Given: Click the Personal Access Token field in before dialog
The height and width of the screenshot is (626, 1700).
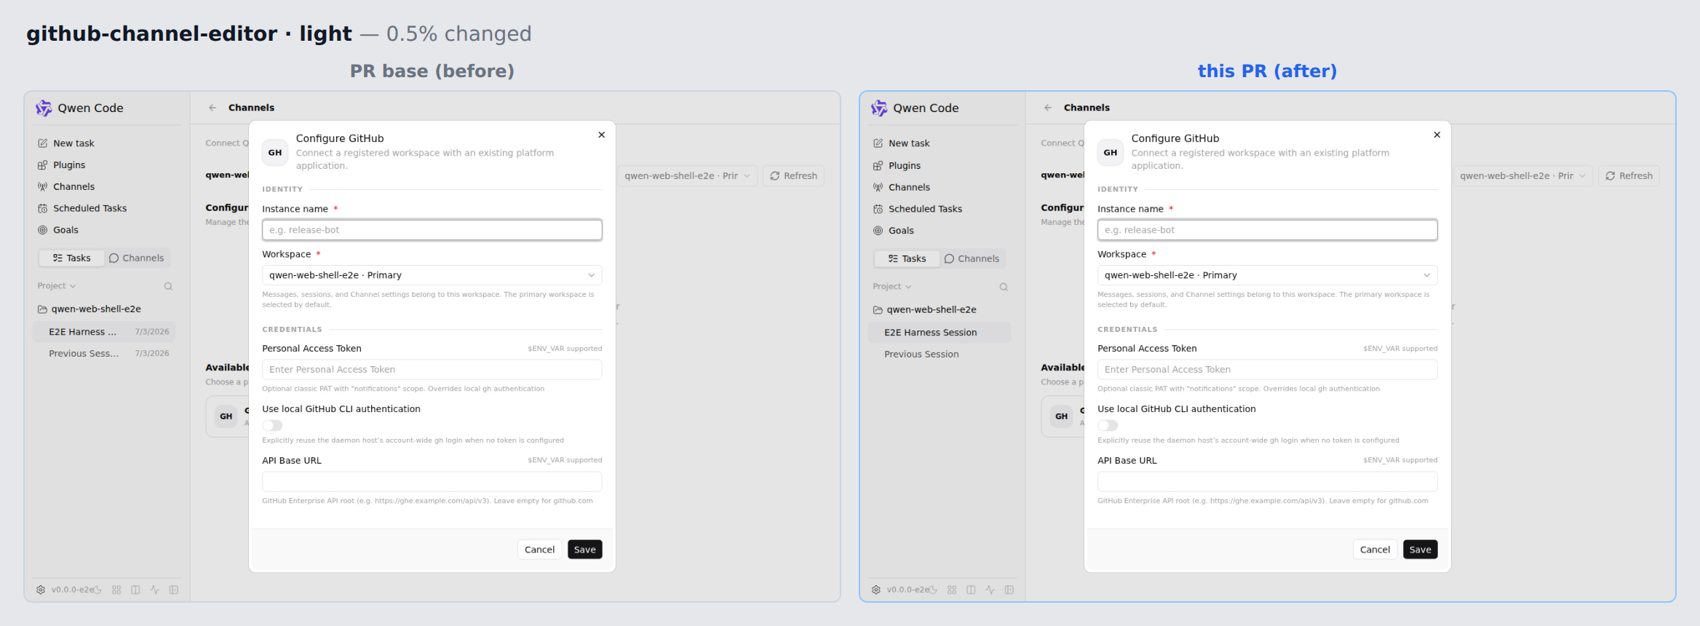Looking at the screenshot, I should click(432, 370).
